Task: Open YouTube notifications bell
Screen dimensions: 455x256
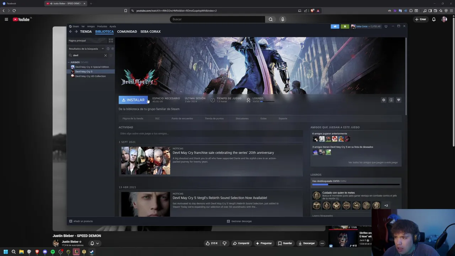Action: [x=434, y=19]
